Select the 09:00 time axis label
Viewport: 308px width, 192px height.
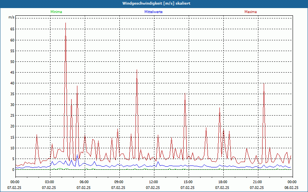119,182
